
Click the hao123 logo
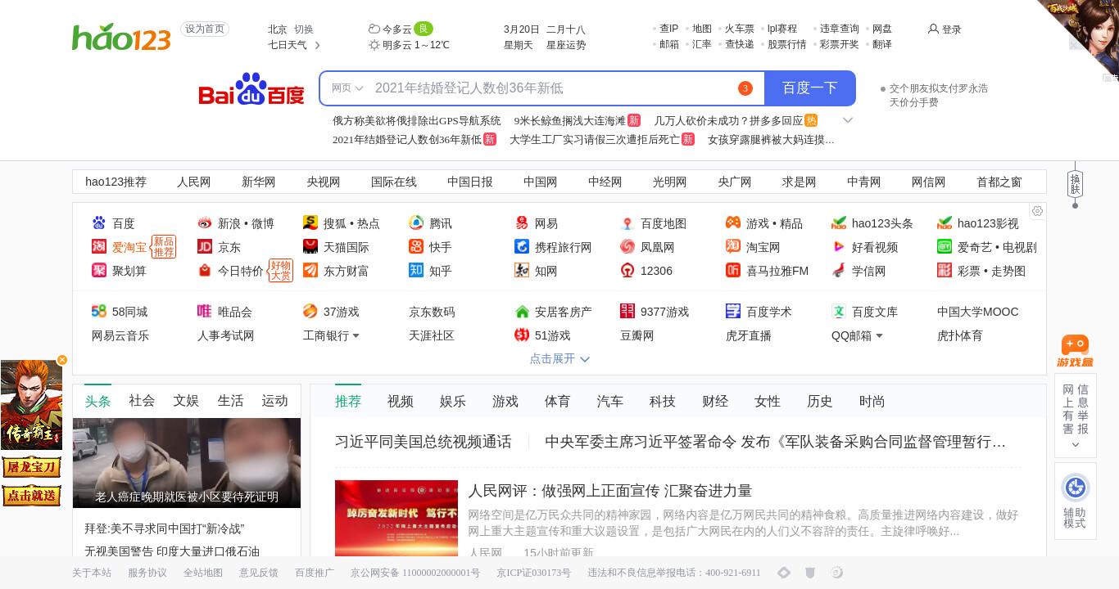[x=121, y=38]
